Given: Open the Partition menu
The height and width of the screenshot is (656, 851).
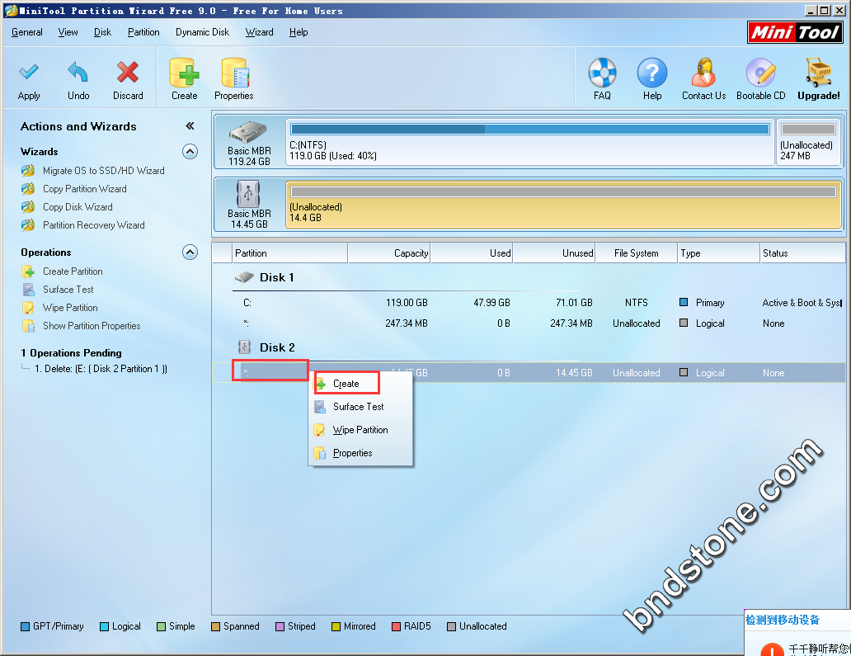Looking at the screenshot, I should click(143, 32).
